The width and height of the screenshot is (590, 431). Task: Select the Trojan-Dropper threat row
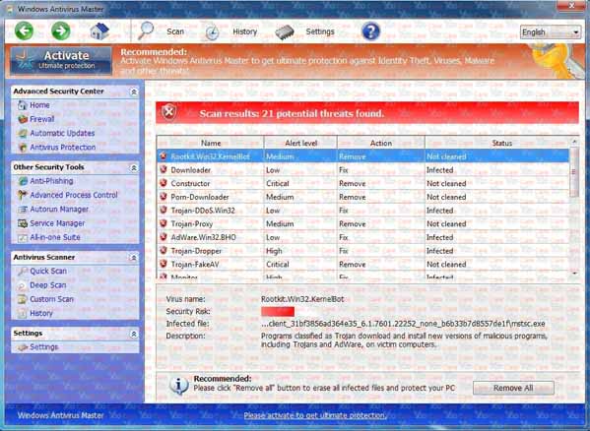pos(363,251)
